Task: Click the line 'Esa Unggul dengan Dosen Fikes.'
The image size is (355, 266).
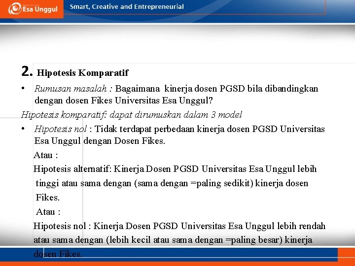Action: tap(100, 141)
